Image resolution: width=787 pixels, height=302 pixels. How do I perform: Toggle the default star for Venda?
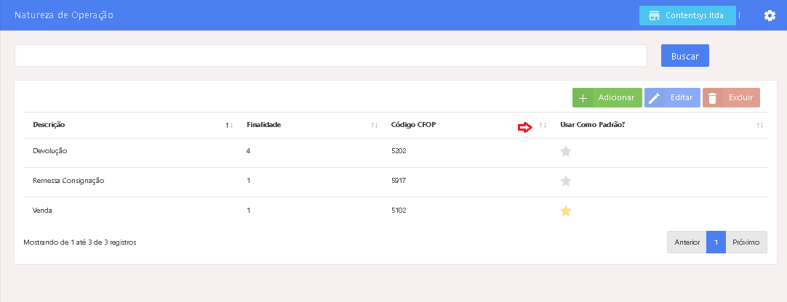(565, 211)
